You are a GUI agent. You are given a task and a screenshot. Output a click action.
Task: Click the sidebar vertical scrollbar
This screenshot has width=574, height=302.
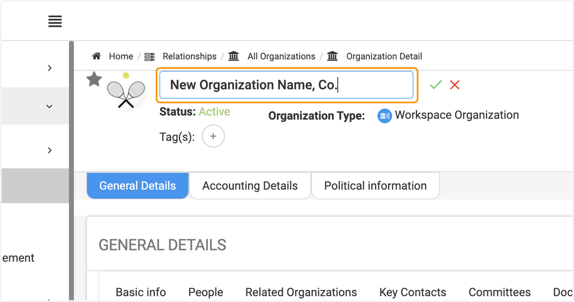tap(71, 170)
